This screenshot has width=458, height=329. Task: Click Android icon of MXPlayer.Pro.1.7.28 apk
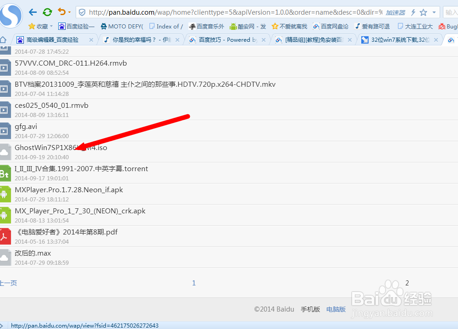(5, 194)
